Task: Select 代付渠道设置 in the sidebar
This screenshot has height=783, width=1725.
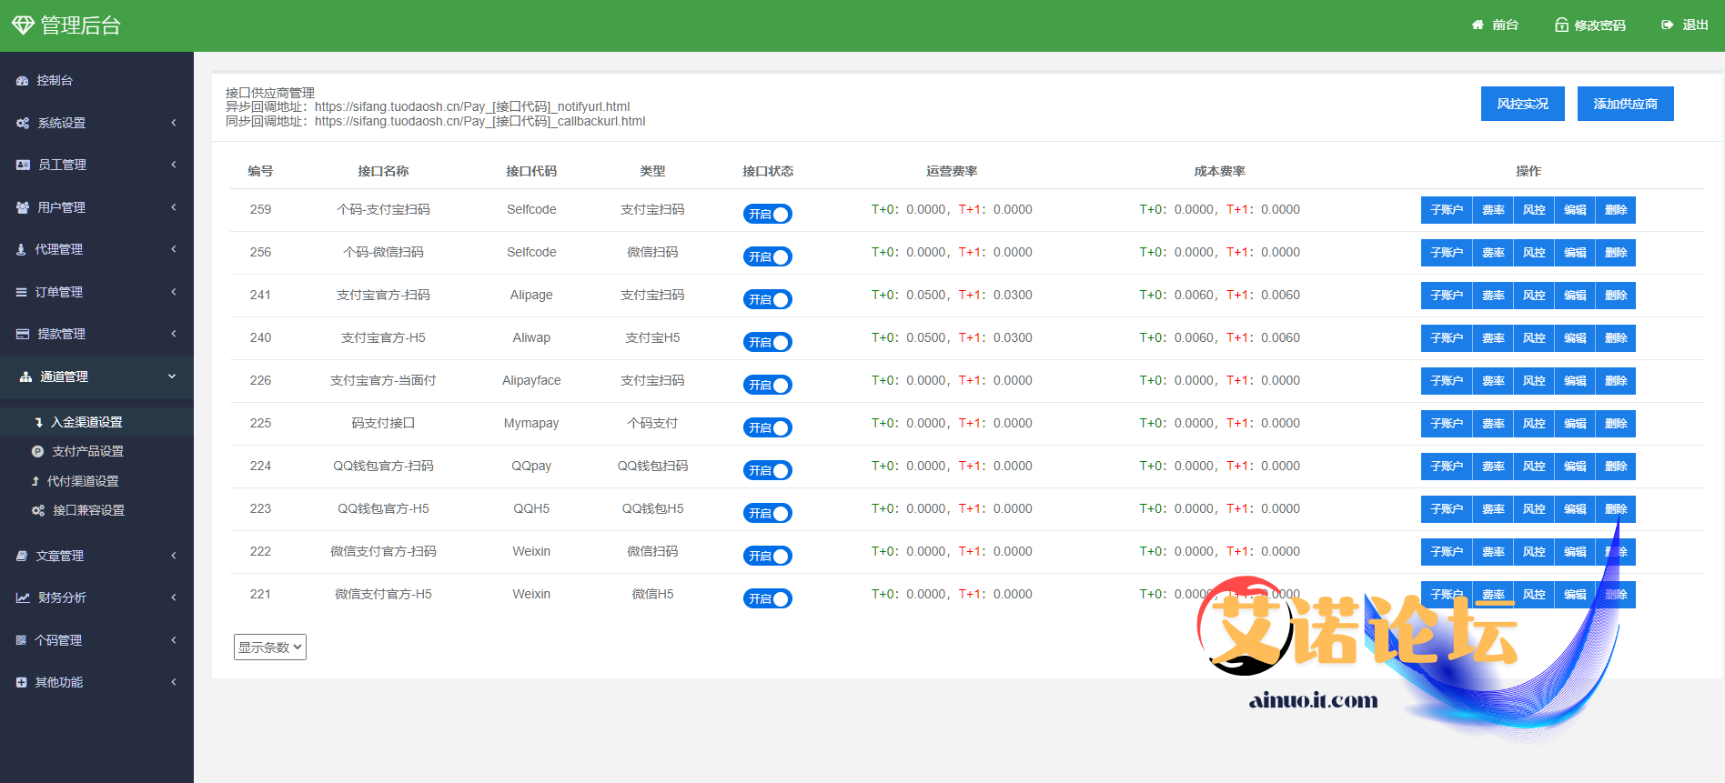Action: (83, 481)
